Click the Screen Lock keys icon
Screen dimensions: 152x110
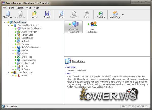point(19,35)
